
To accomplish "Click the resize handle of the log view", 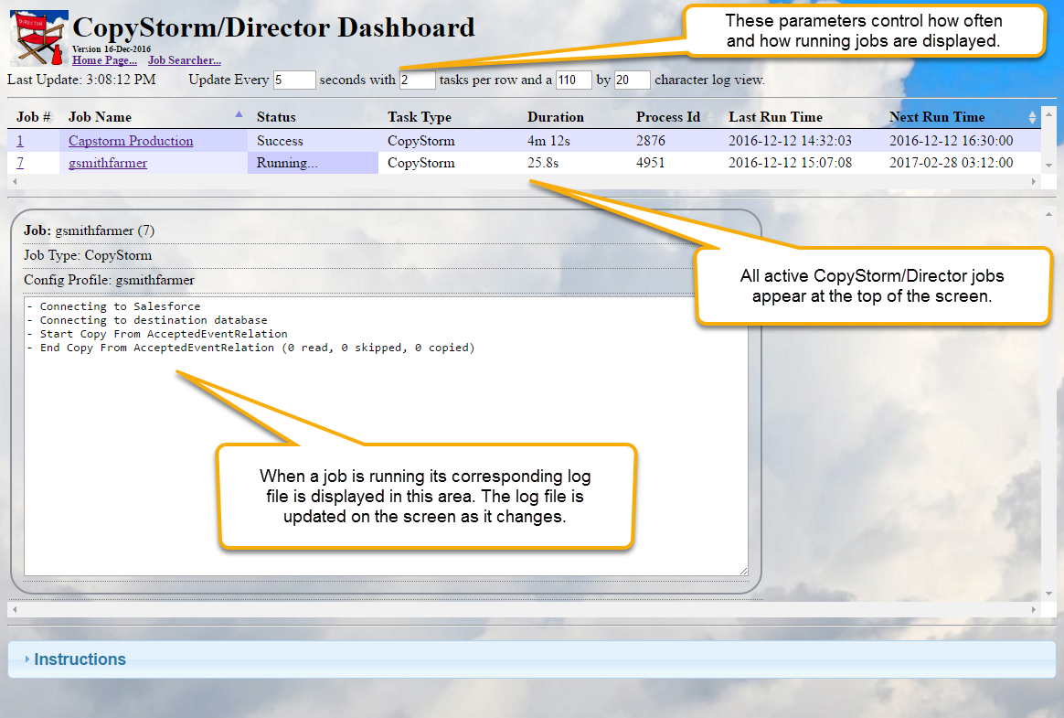I will click(742, 569).
